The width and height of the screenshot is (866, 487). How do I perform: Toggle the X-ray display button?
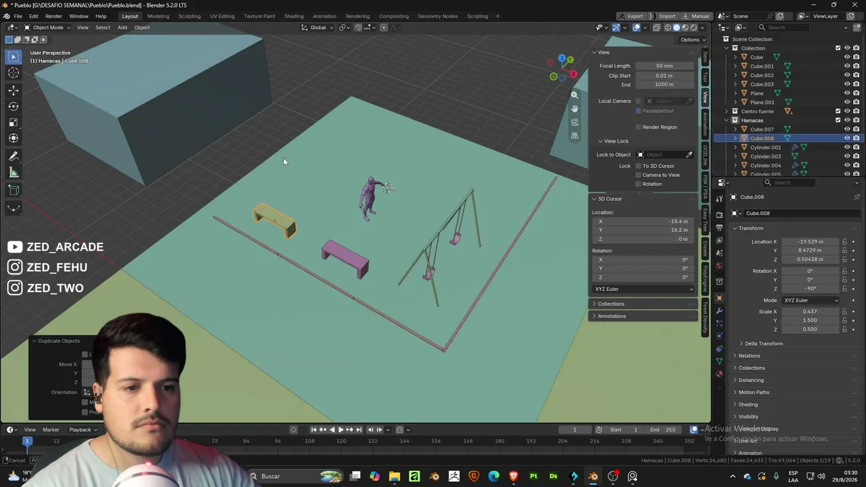point(656,28)
